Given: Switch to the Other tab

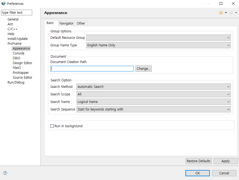Looking at the screenshot, I should [x=81, y=23].
